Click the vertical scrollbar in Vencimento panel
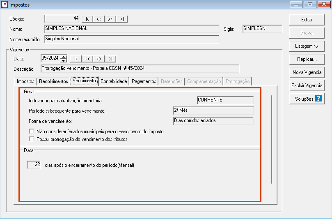The image size is (332, 219). (x=272, y=139)
